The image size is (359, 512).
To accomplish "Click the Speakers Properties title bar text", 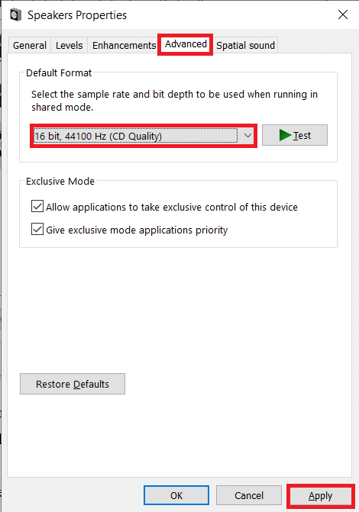I will (x=77, y=15).
